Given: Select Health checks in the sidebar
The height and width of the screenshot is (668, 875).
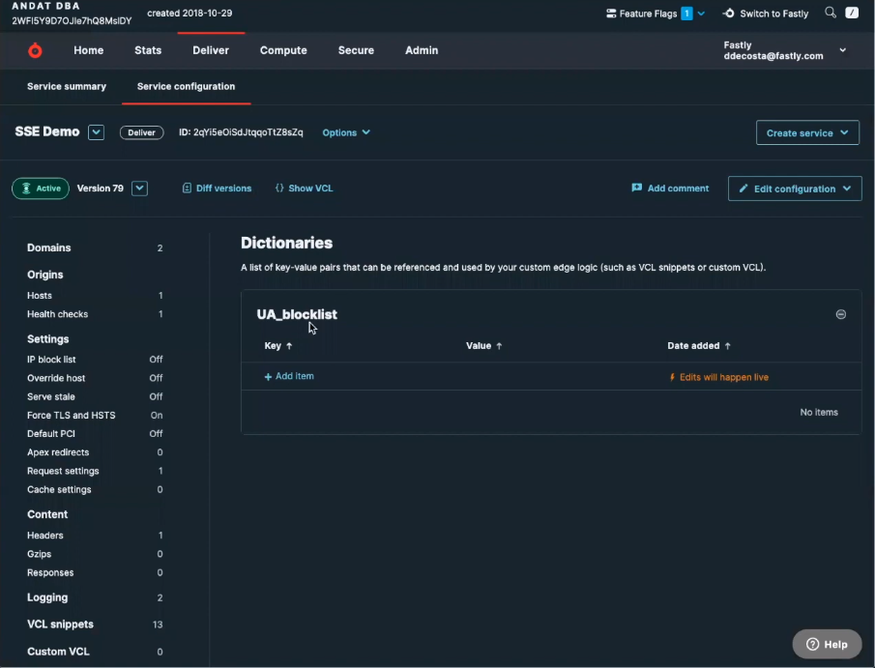Looking at the screenshot, I should click(59, 314).
